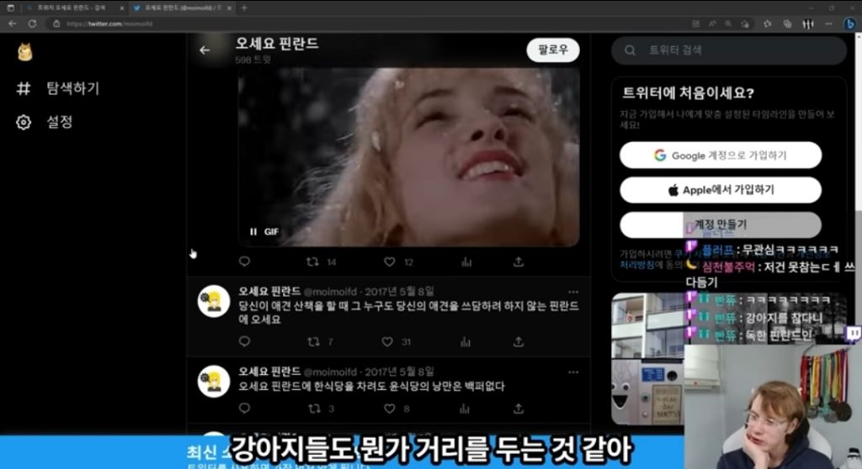Sign up with Apple에서 가입하기

pos(721,190)
